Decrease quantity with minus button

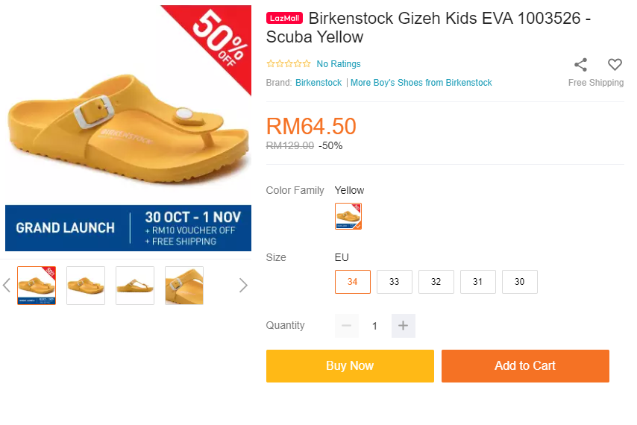click(346, 326)
